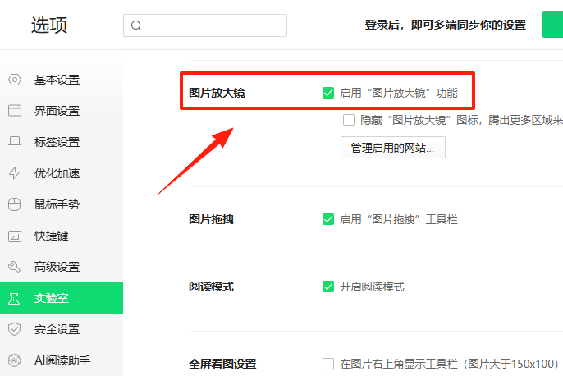Viewport: 563px width, 376px height.
Task: Open AI阅读助手 settings
Action: click(x=62, y=360)
